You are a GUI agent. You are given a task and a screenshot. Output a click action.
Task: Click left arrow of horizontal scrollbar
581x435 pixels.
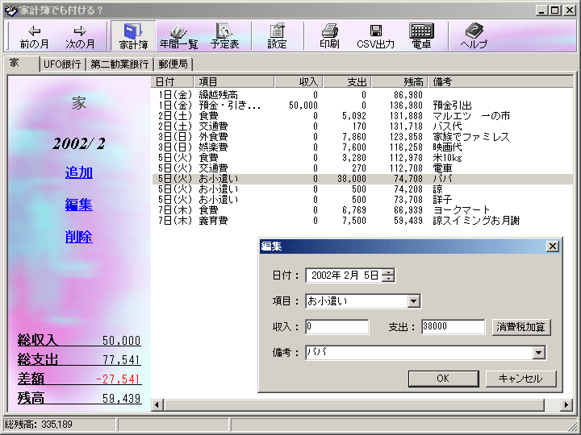tap(157, 404)
